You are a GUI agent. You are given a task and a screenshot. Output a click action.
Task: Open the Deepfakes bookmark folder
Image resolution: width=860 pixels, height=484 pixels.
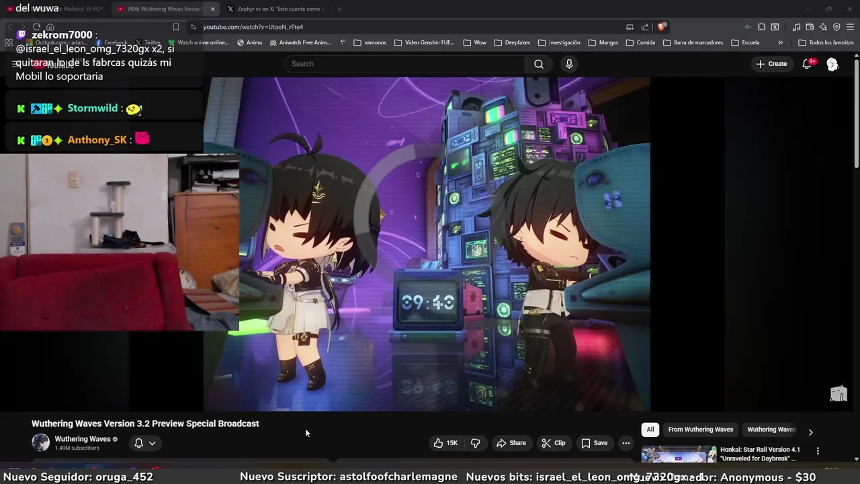coord(512,42)
